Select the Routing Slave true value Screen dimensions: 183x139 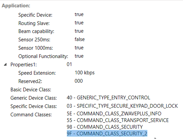pyautogui.click(x=79, y=23)
